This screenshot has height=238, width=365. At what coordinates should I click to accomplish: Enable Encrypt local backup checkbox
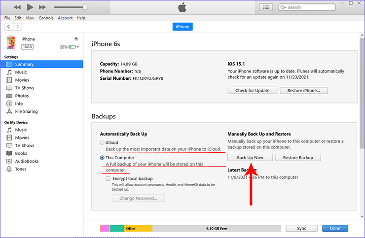pyautogui.click(x=108, y=179)
